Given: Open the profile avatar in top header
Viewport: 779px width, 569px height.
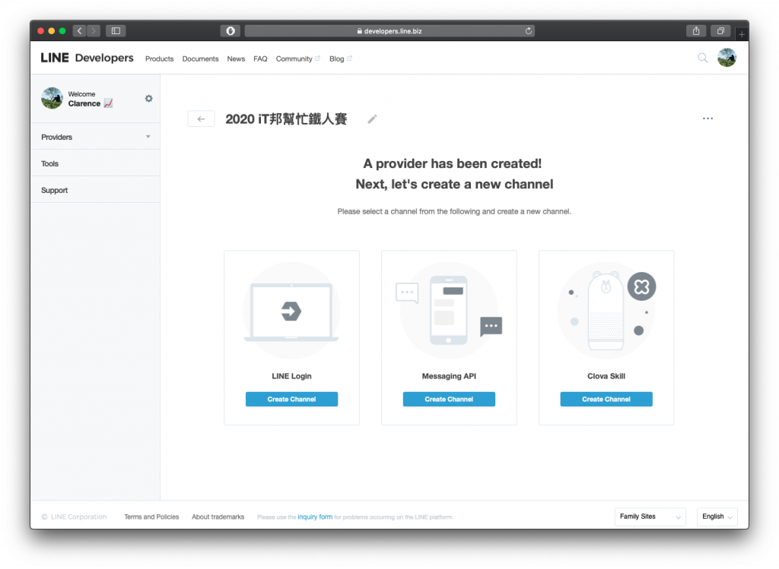Looking at the screenshot, I should tap(727, 58).
